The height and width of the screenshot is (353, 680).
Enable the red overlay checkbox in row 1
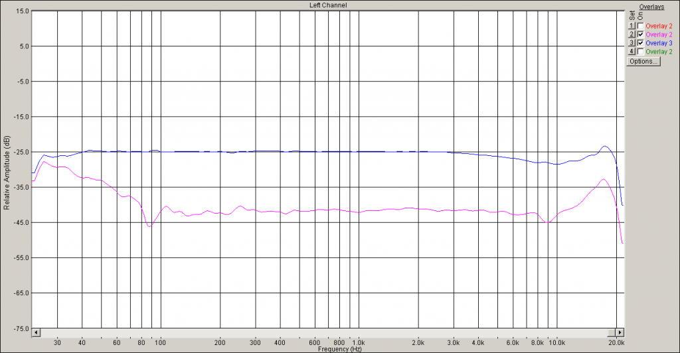point(640,26)
